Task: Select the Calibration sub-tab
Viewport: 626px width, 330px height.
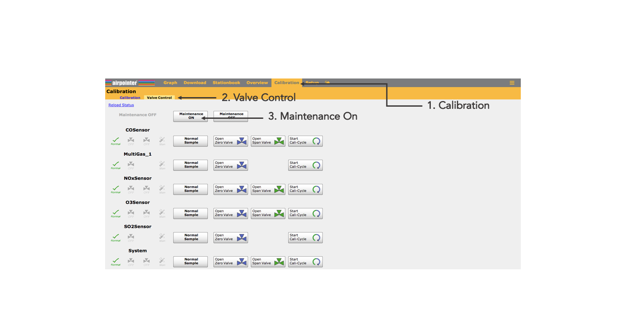Action: click(130, 98)
